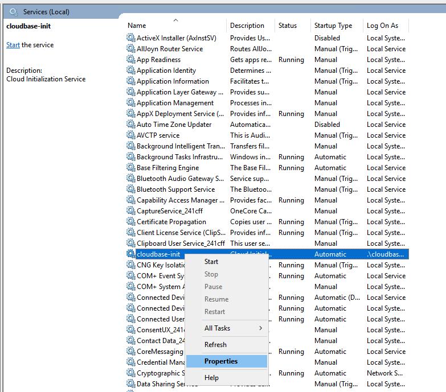This screenshot has width=446, height=392.
Task: Click the gear icon beside Application Information
Action: [x=131, y=81]
